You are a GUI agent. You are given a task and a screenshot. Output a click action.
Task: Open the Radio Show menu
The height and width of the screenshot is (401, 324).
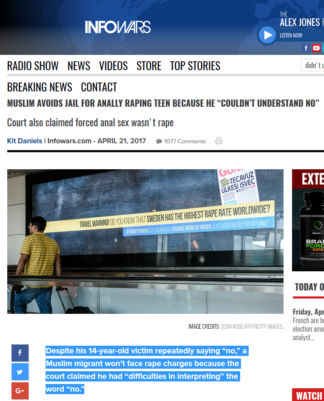33,66
